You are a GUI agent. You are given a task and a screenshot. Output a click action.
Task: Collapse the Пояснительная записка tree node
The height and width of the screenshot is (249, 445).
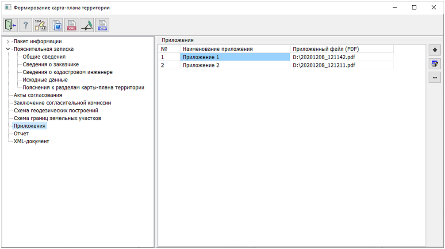click(x=8, y=49)
